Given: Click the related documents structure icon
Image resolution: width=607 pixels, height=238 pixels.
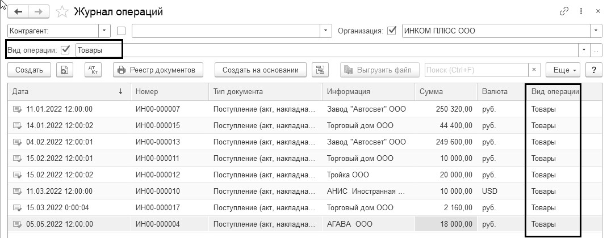Looking at the screenshot, I should 321,70.
